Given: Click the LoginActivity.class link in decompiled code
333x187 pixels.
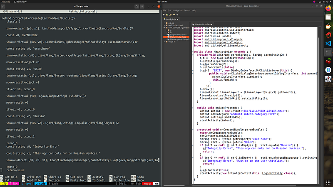Looking at the screenshot, I should point(273,173).
